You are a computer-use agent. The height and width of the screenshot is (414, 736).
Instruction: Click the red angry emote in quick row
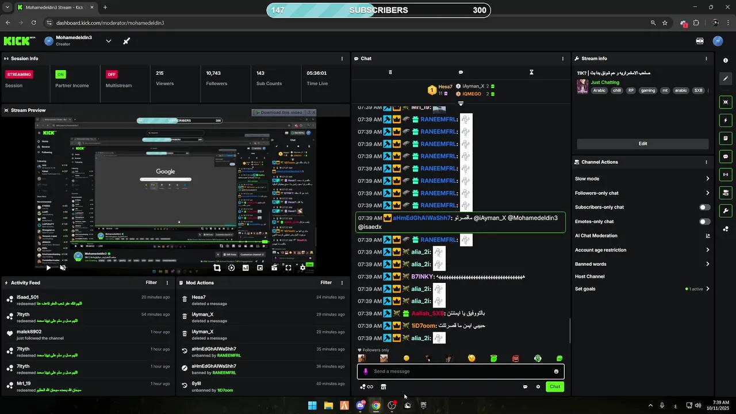click(x=516, y=359)
